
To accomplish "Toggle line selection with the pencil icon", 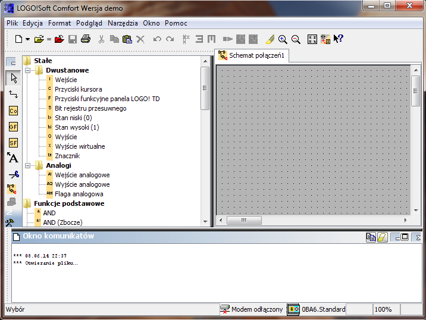I will (270, 39).
